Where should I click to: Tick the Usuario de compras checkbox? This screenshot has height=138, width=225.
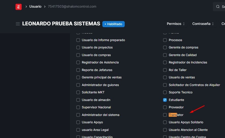[78, 55]
